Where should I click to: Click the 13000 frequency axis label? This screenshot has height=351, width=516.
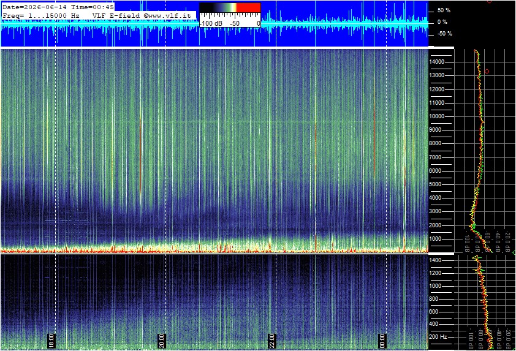[x=437, y=75]
